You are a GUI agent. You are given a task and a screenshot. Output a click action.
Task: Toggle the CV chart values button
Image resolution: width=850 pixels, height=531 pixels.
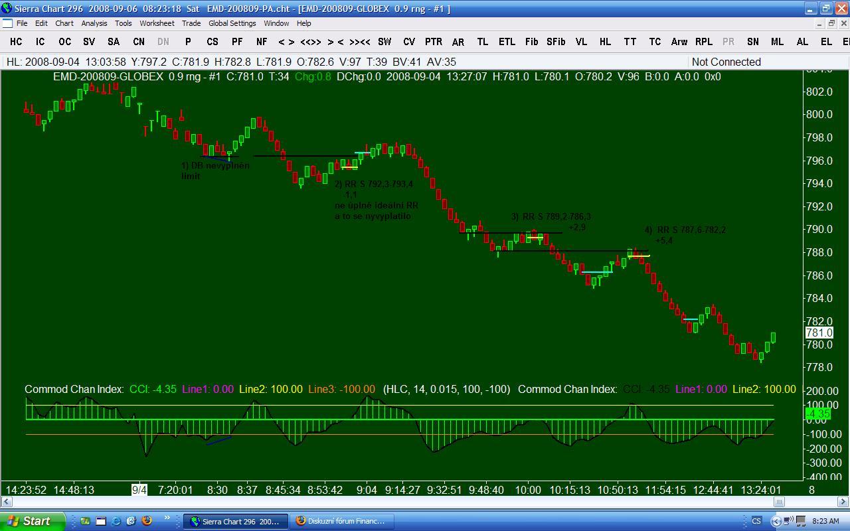point(409,41)
